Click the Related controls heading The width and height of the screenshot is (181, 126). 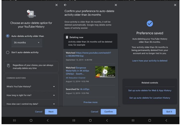coord(150,83)
